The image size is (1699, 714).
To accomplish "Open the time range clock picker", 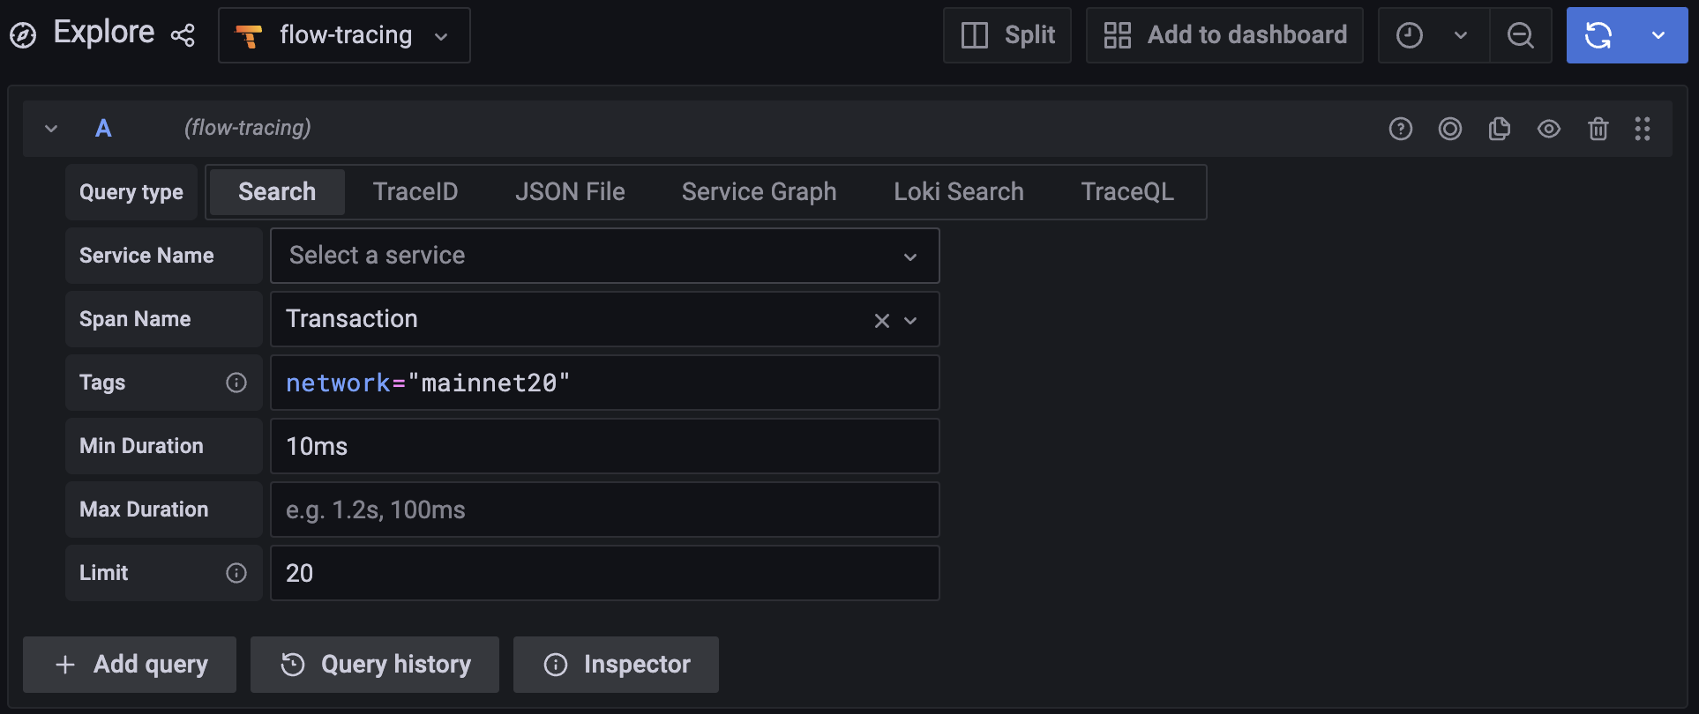I will 1410,35.
